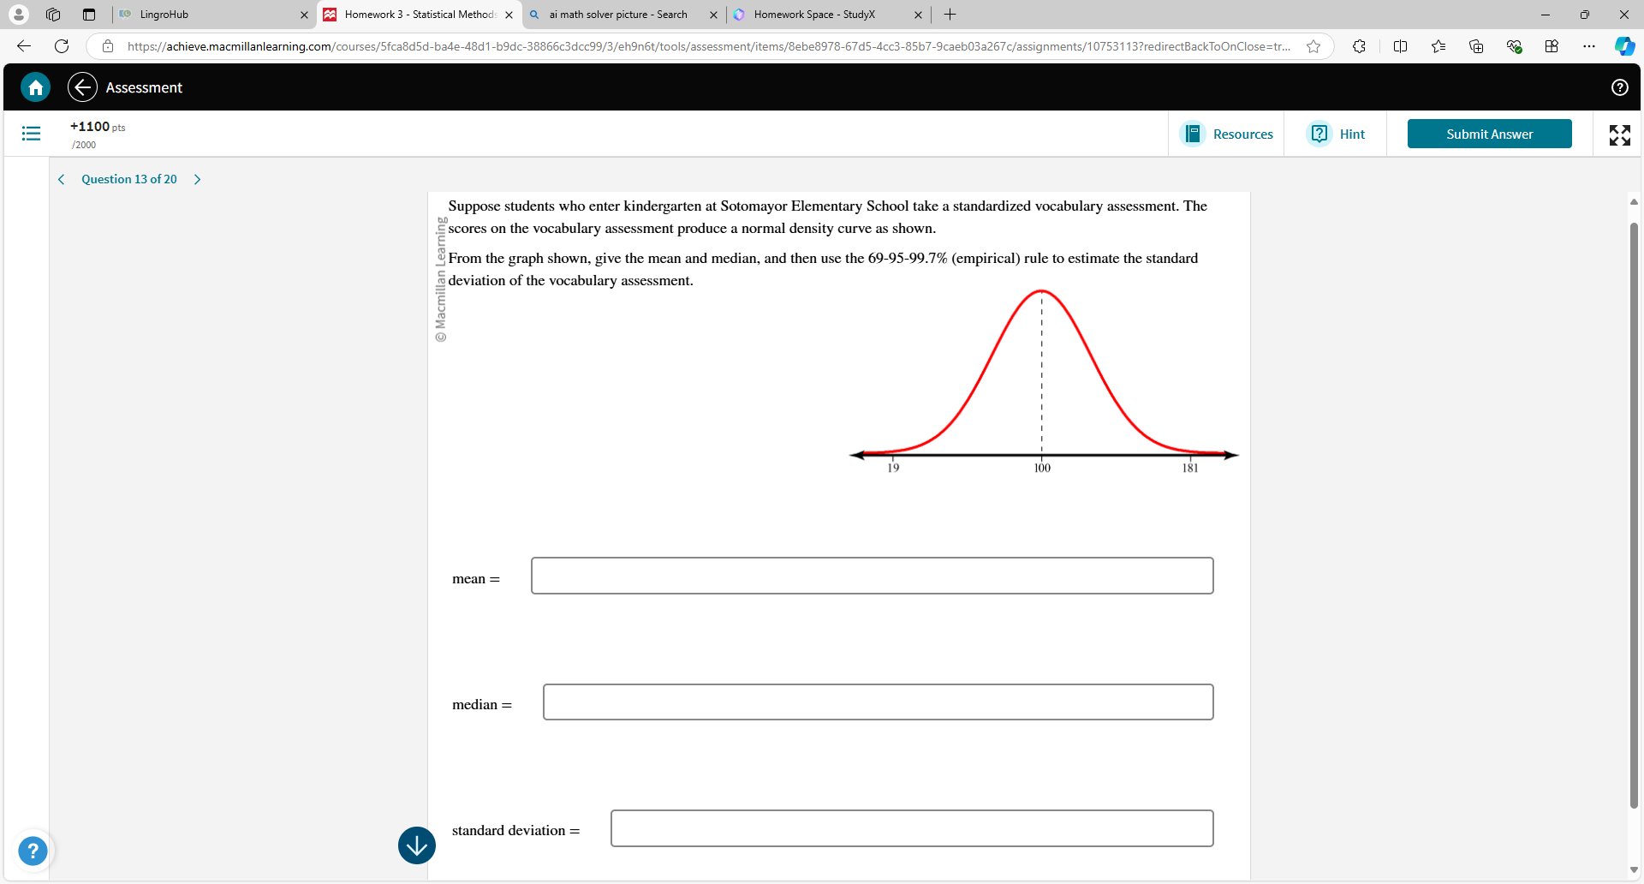Toggle fullscreen expand icon
The width and height of the screenshot is (1644, 884).
tap(1619, 134)
